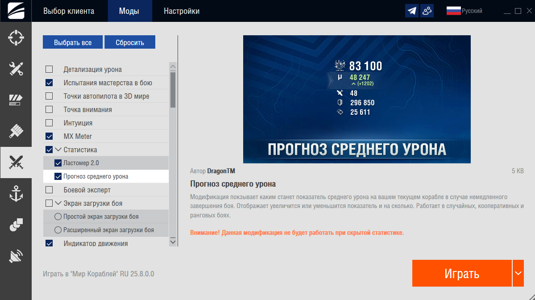Select Расширенный экран загрузки боя radio
Viewport: 535px width, 300px height.
58,230
